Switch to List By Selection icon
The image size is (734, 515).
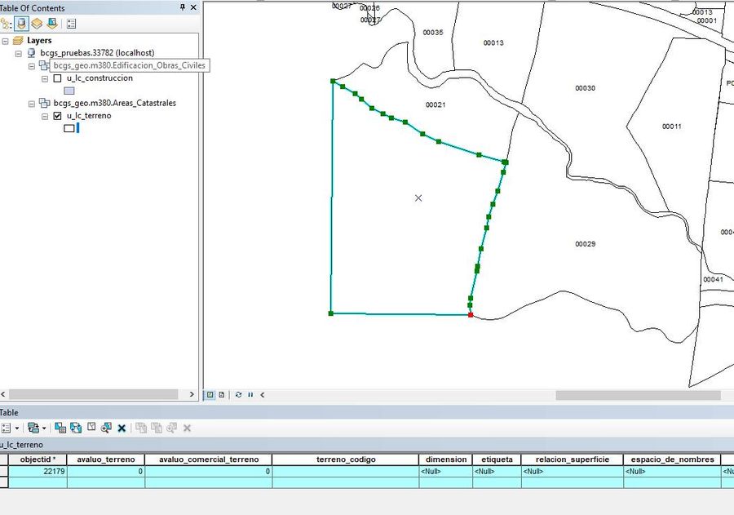pos(52,24)
